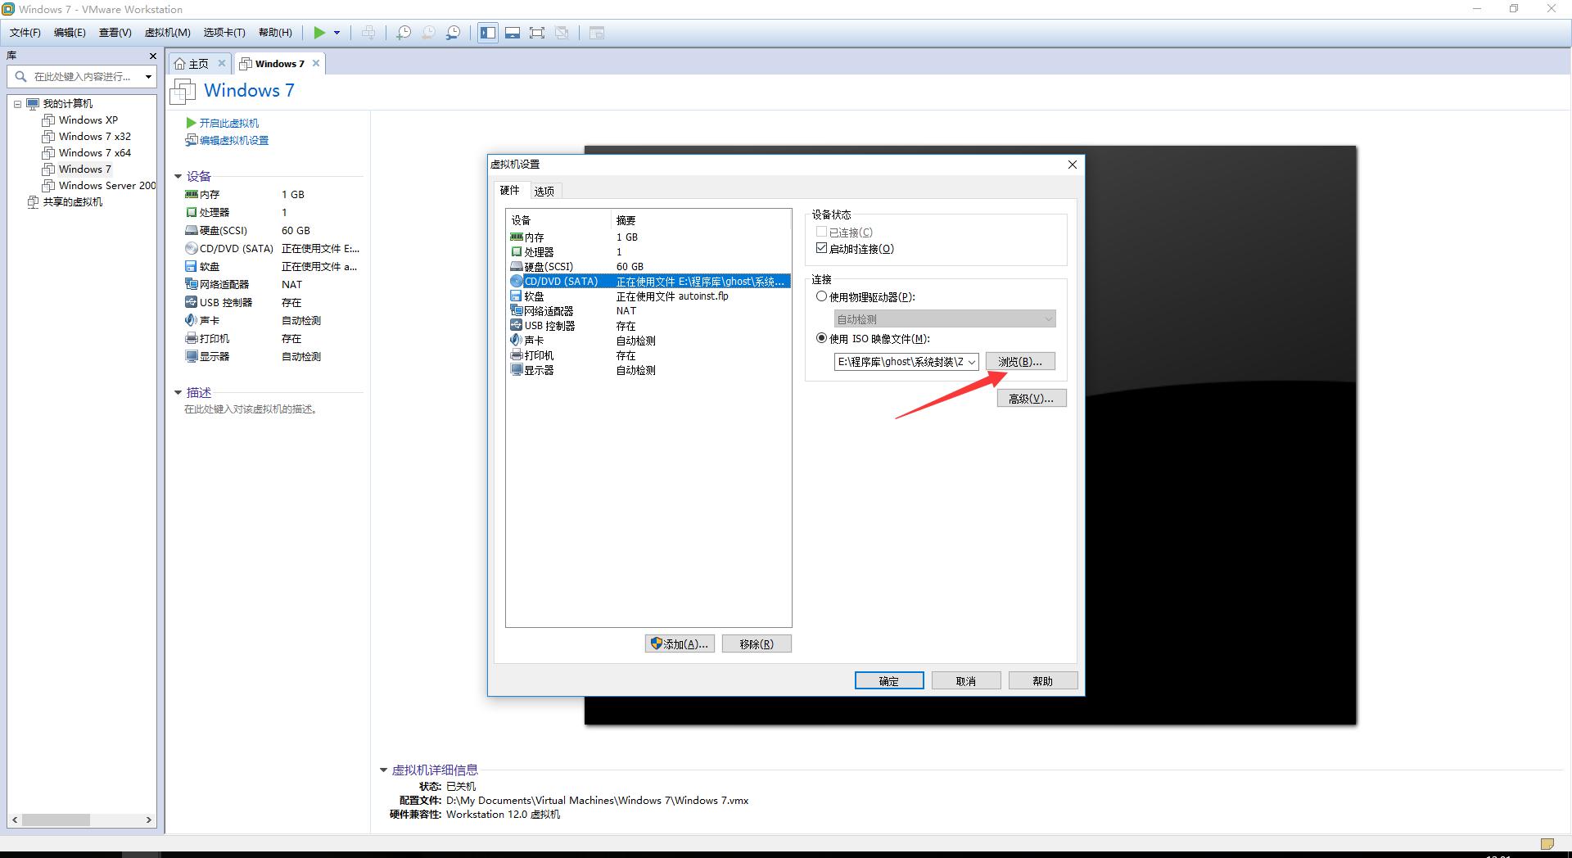The image size is (1572, 858).
Task: Select Windows XP in the virtual machine library
Action: 87,120
